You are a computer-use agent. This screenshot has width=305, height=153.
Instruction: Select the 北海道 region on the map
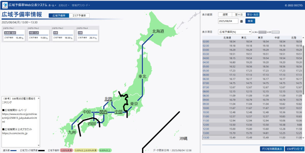[158, 31]
